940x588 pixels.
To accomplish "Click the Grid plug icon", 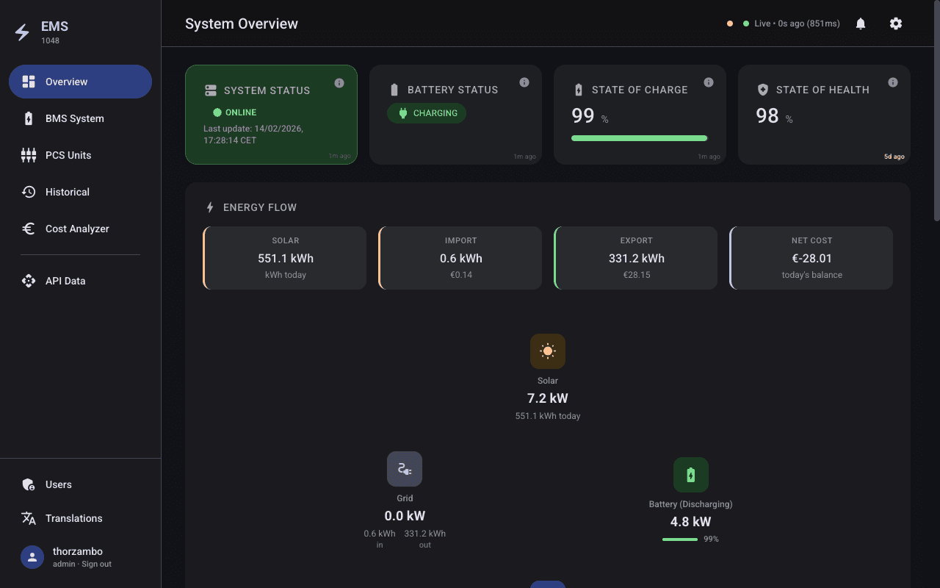I will [405, 469].
